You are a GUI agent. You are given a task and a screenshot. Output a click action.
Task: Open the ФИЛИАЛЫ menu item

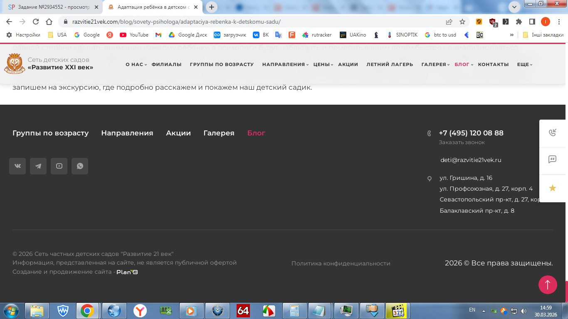pos(166,64)
